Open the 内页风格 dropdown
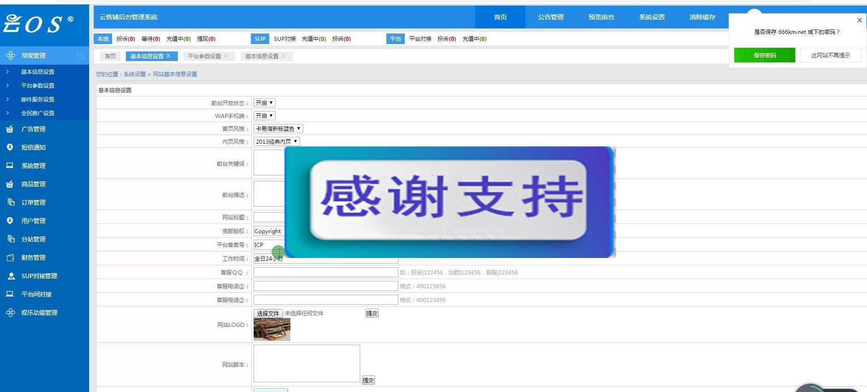 (x=276, y=141)
